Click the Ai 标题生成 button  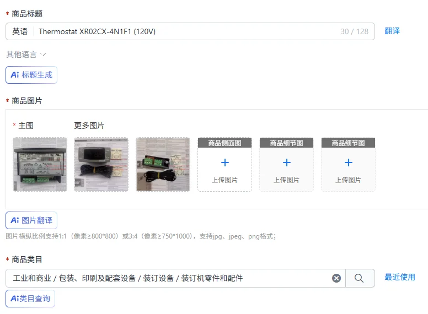tap(31, 75)
